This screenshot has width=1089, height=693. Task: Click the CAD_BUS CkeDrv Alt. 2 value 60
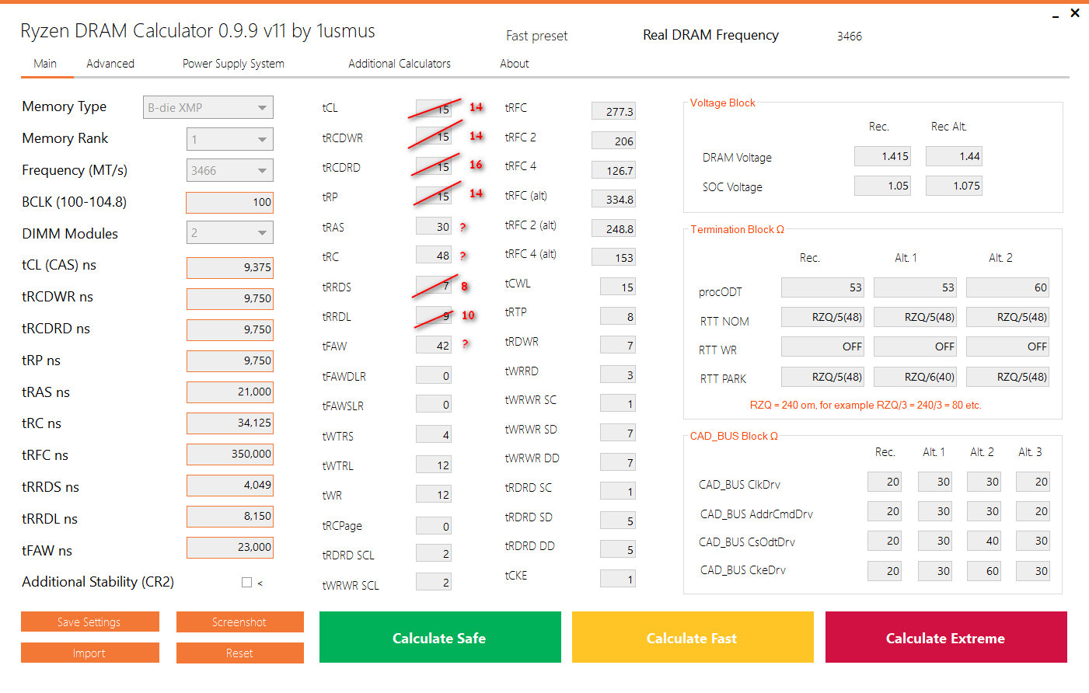pyautogui.click(x=984, y=571)
